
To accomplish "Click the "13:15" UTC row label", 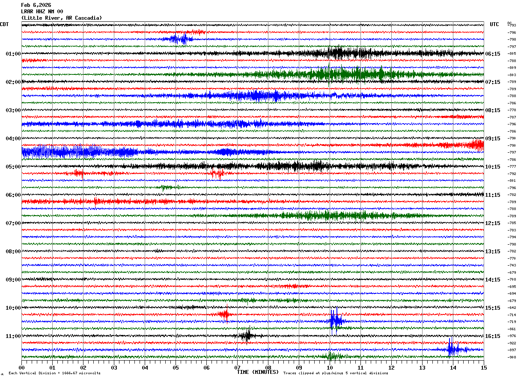I will tap(493, 252).
